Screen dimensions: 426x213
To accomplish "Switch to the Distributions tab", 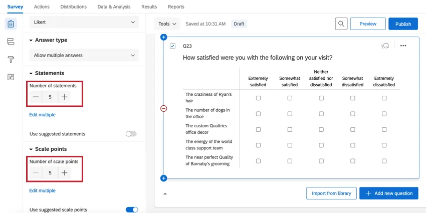I will (73, 7).
